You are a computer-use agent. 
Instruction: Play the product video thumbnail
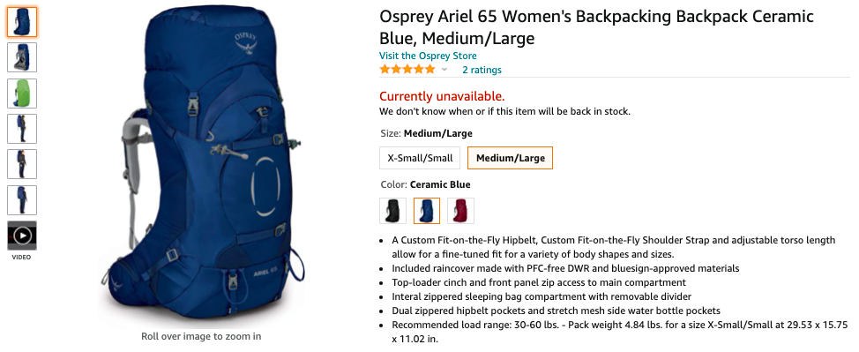(22, 236)
